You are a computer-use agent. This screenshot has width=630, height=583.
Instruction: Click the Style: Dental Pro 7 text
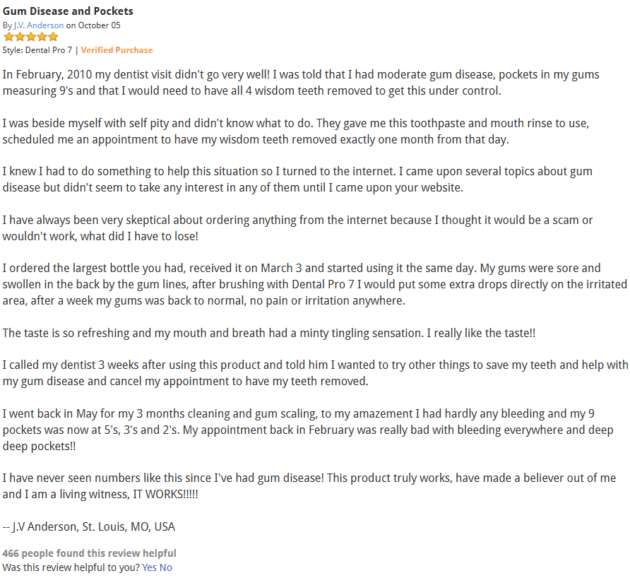tap(37, 50)
